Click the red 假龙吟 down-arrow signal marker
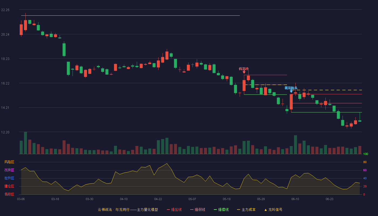 click(244, 72)
